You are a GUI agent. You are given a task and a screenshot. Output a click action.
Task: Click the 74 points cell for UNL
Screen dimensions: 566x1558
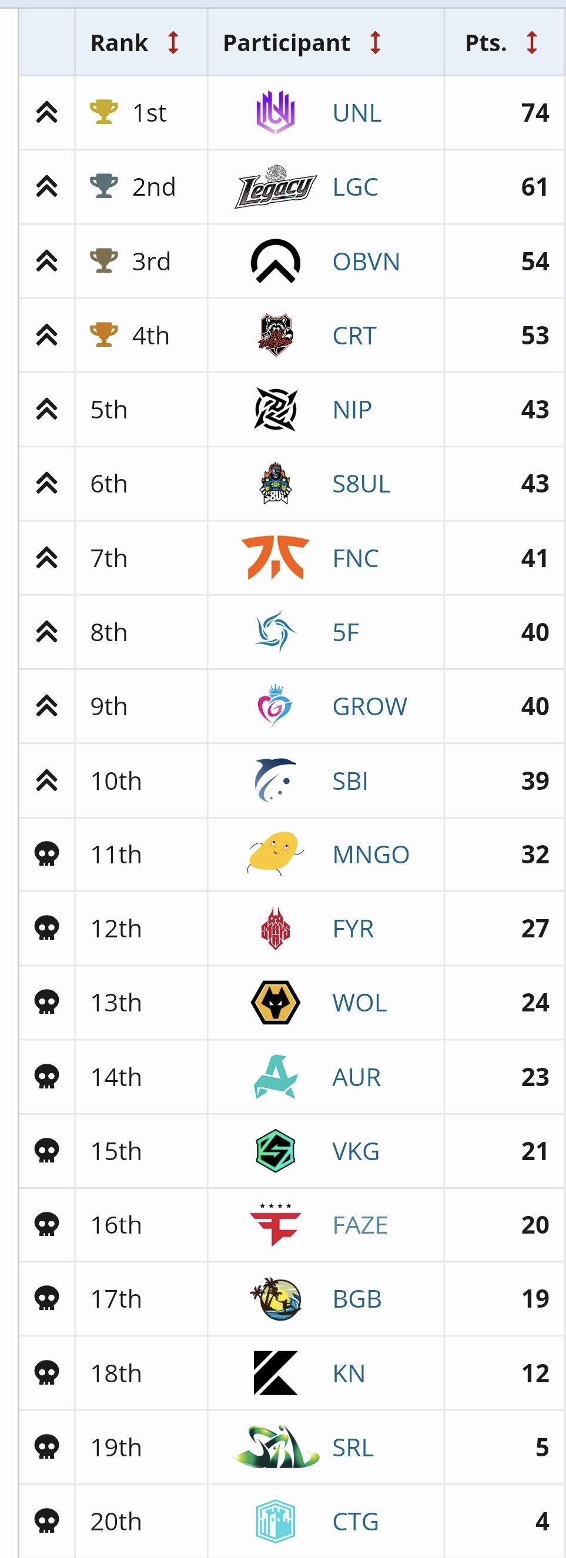(535, 112)
